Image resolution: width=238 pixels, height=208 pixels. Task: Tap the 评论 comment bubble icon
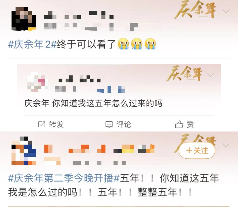point(109,124)
